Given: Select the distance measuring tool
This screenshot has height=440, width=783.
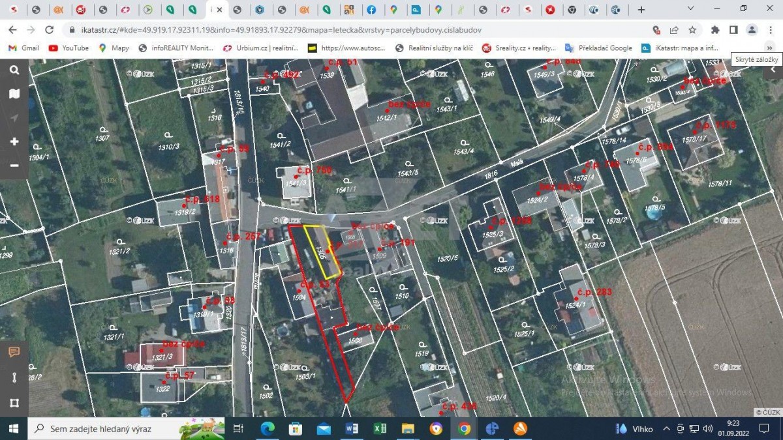Looking at the screenshot, I should coord(14,377).
